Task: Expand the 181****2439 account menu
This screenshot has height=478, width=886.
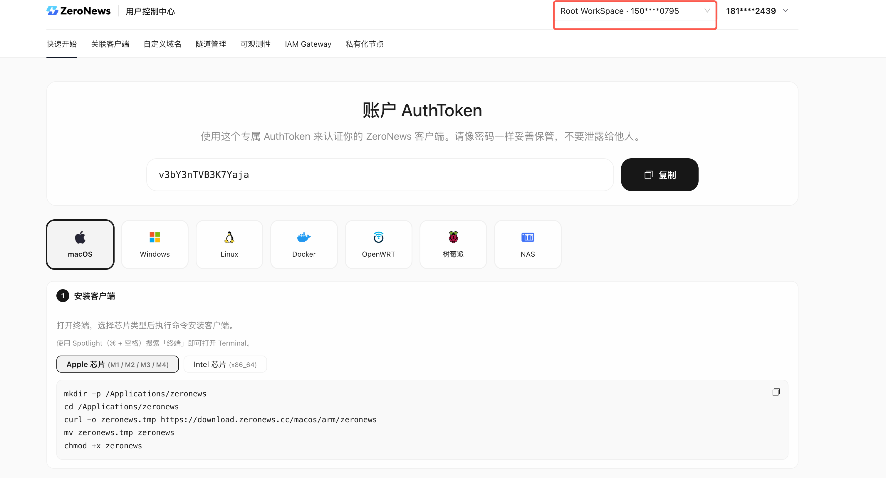Action: point(757,11)
